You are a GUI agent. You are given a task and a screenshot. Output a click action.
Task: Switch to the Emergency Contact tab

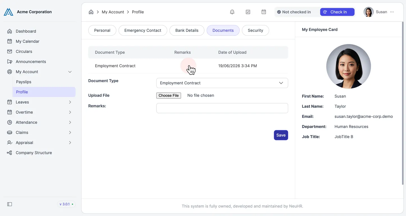coord(143,30)
